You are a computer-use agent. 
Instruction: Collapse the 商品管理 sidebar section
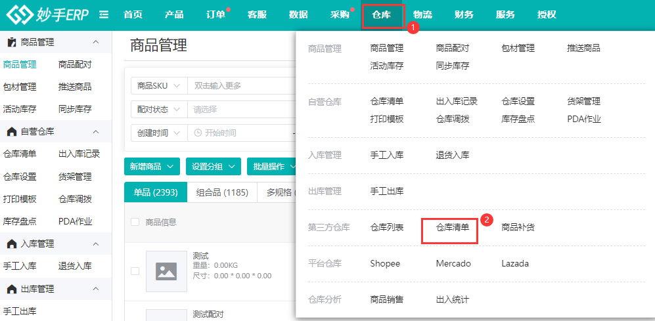coord(96,42)
